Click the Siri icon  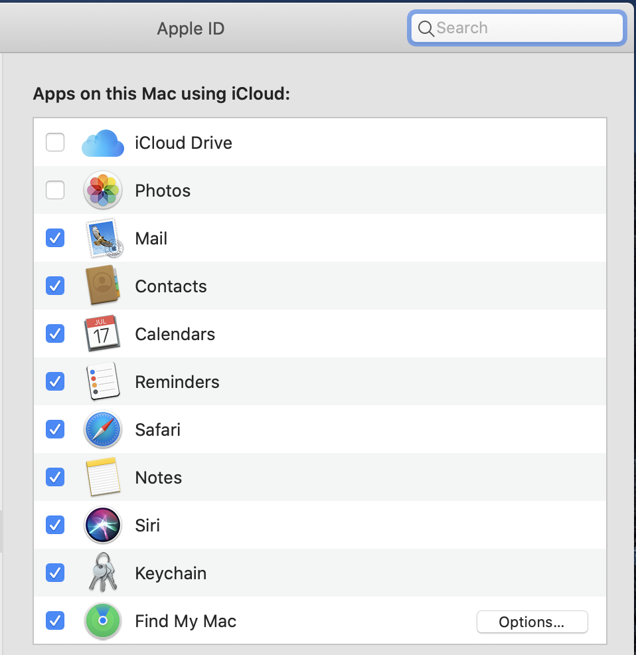point(103,525)
